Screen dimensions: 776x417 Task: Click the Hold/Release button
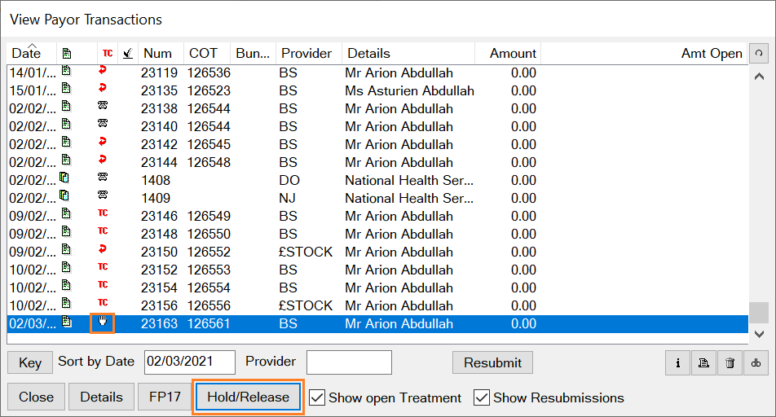pyautogui.click(x=248, y=397)
